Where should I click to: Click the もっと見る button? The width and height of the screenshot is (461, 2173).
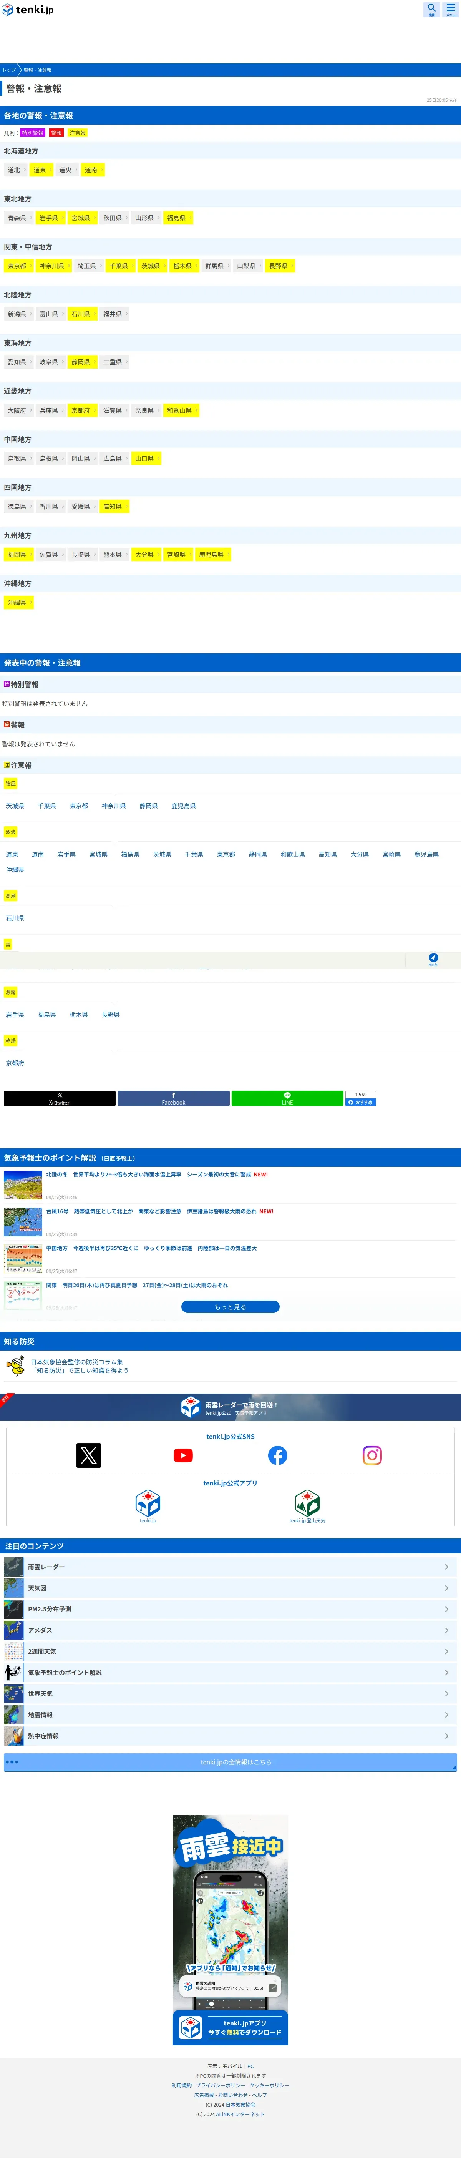coord(230,1306)
